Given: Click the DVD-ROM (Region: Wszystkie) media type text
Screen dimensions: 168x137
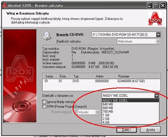Looking at the screenshot, I should (x=93, y=49).
